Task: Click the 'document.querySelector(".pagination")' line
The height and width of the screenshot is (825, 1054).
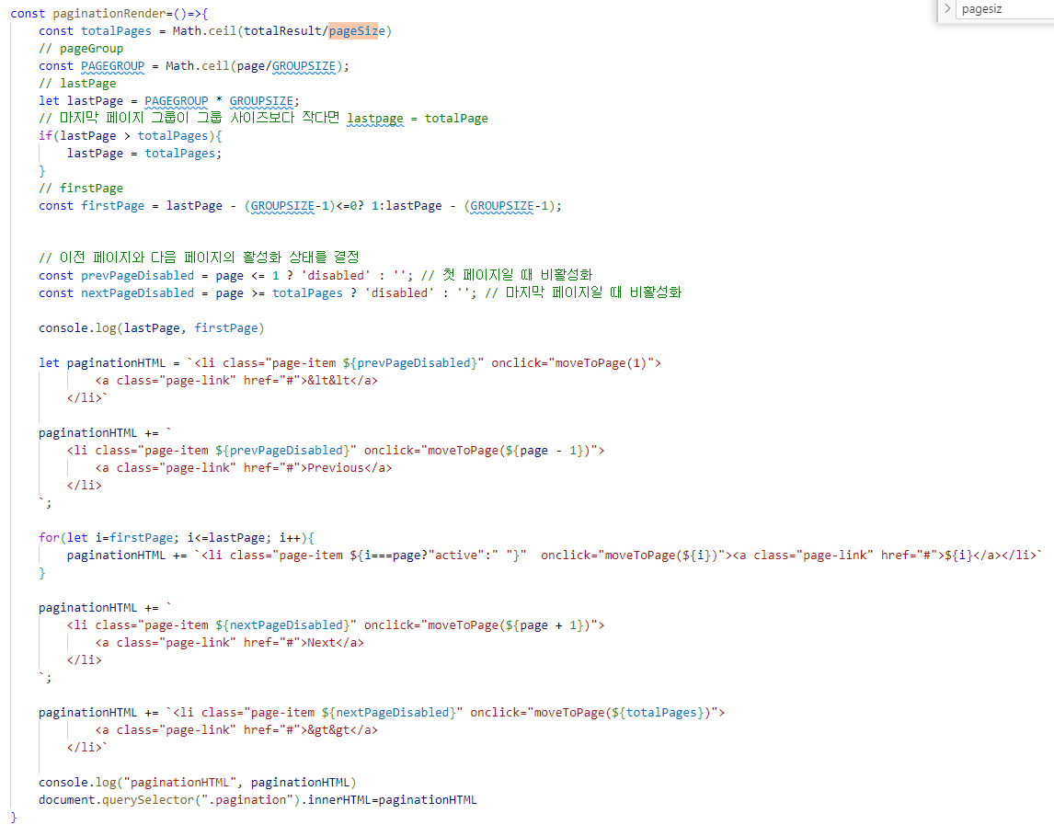Action: coord(258,800)
